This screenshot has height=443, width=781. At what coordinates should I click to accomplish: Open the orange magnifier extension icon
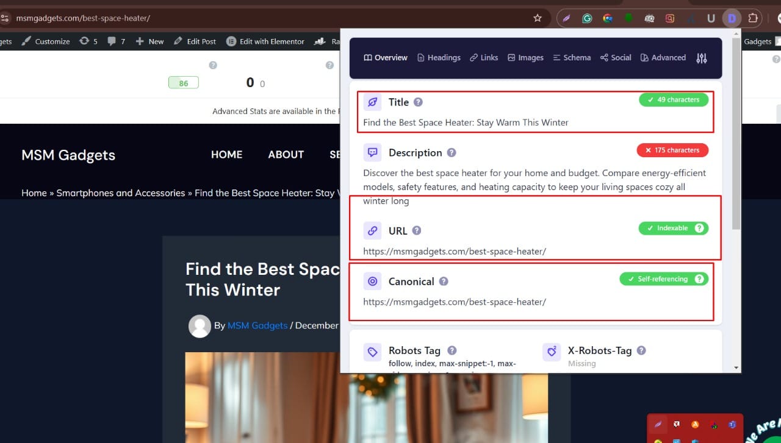[x=670, y=18]
